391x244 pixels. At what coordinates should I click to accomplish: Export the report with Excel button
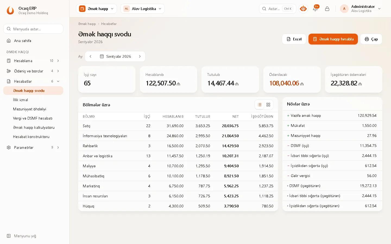(x=294, y=39)
